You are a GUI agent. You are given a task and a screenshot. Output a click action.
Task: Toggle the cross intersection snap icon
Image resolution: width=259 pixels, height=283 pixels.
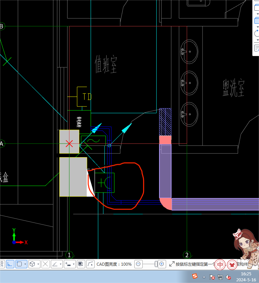click(45, 264)
